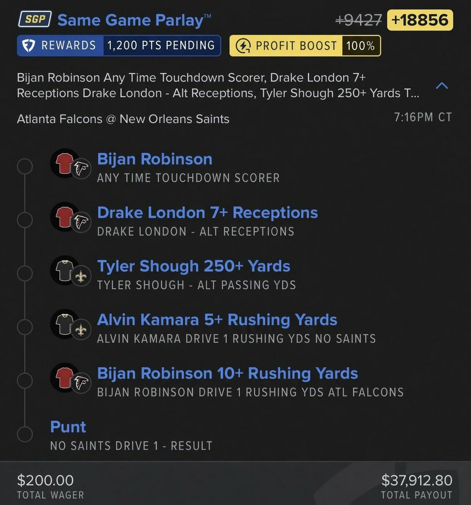
Task: Click status circle beside Punt result leg
Action: point(25,434)
